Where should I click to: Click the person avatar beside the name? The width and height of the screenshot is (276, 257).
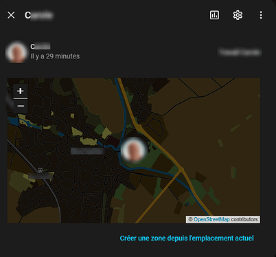click(x=16, y=52)
